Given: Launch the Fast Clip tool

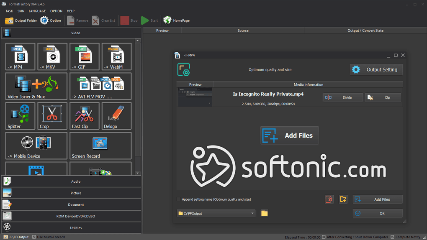Looking at the screenshot, I should tap(85, 116).
